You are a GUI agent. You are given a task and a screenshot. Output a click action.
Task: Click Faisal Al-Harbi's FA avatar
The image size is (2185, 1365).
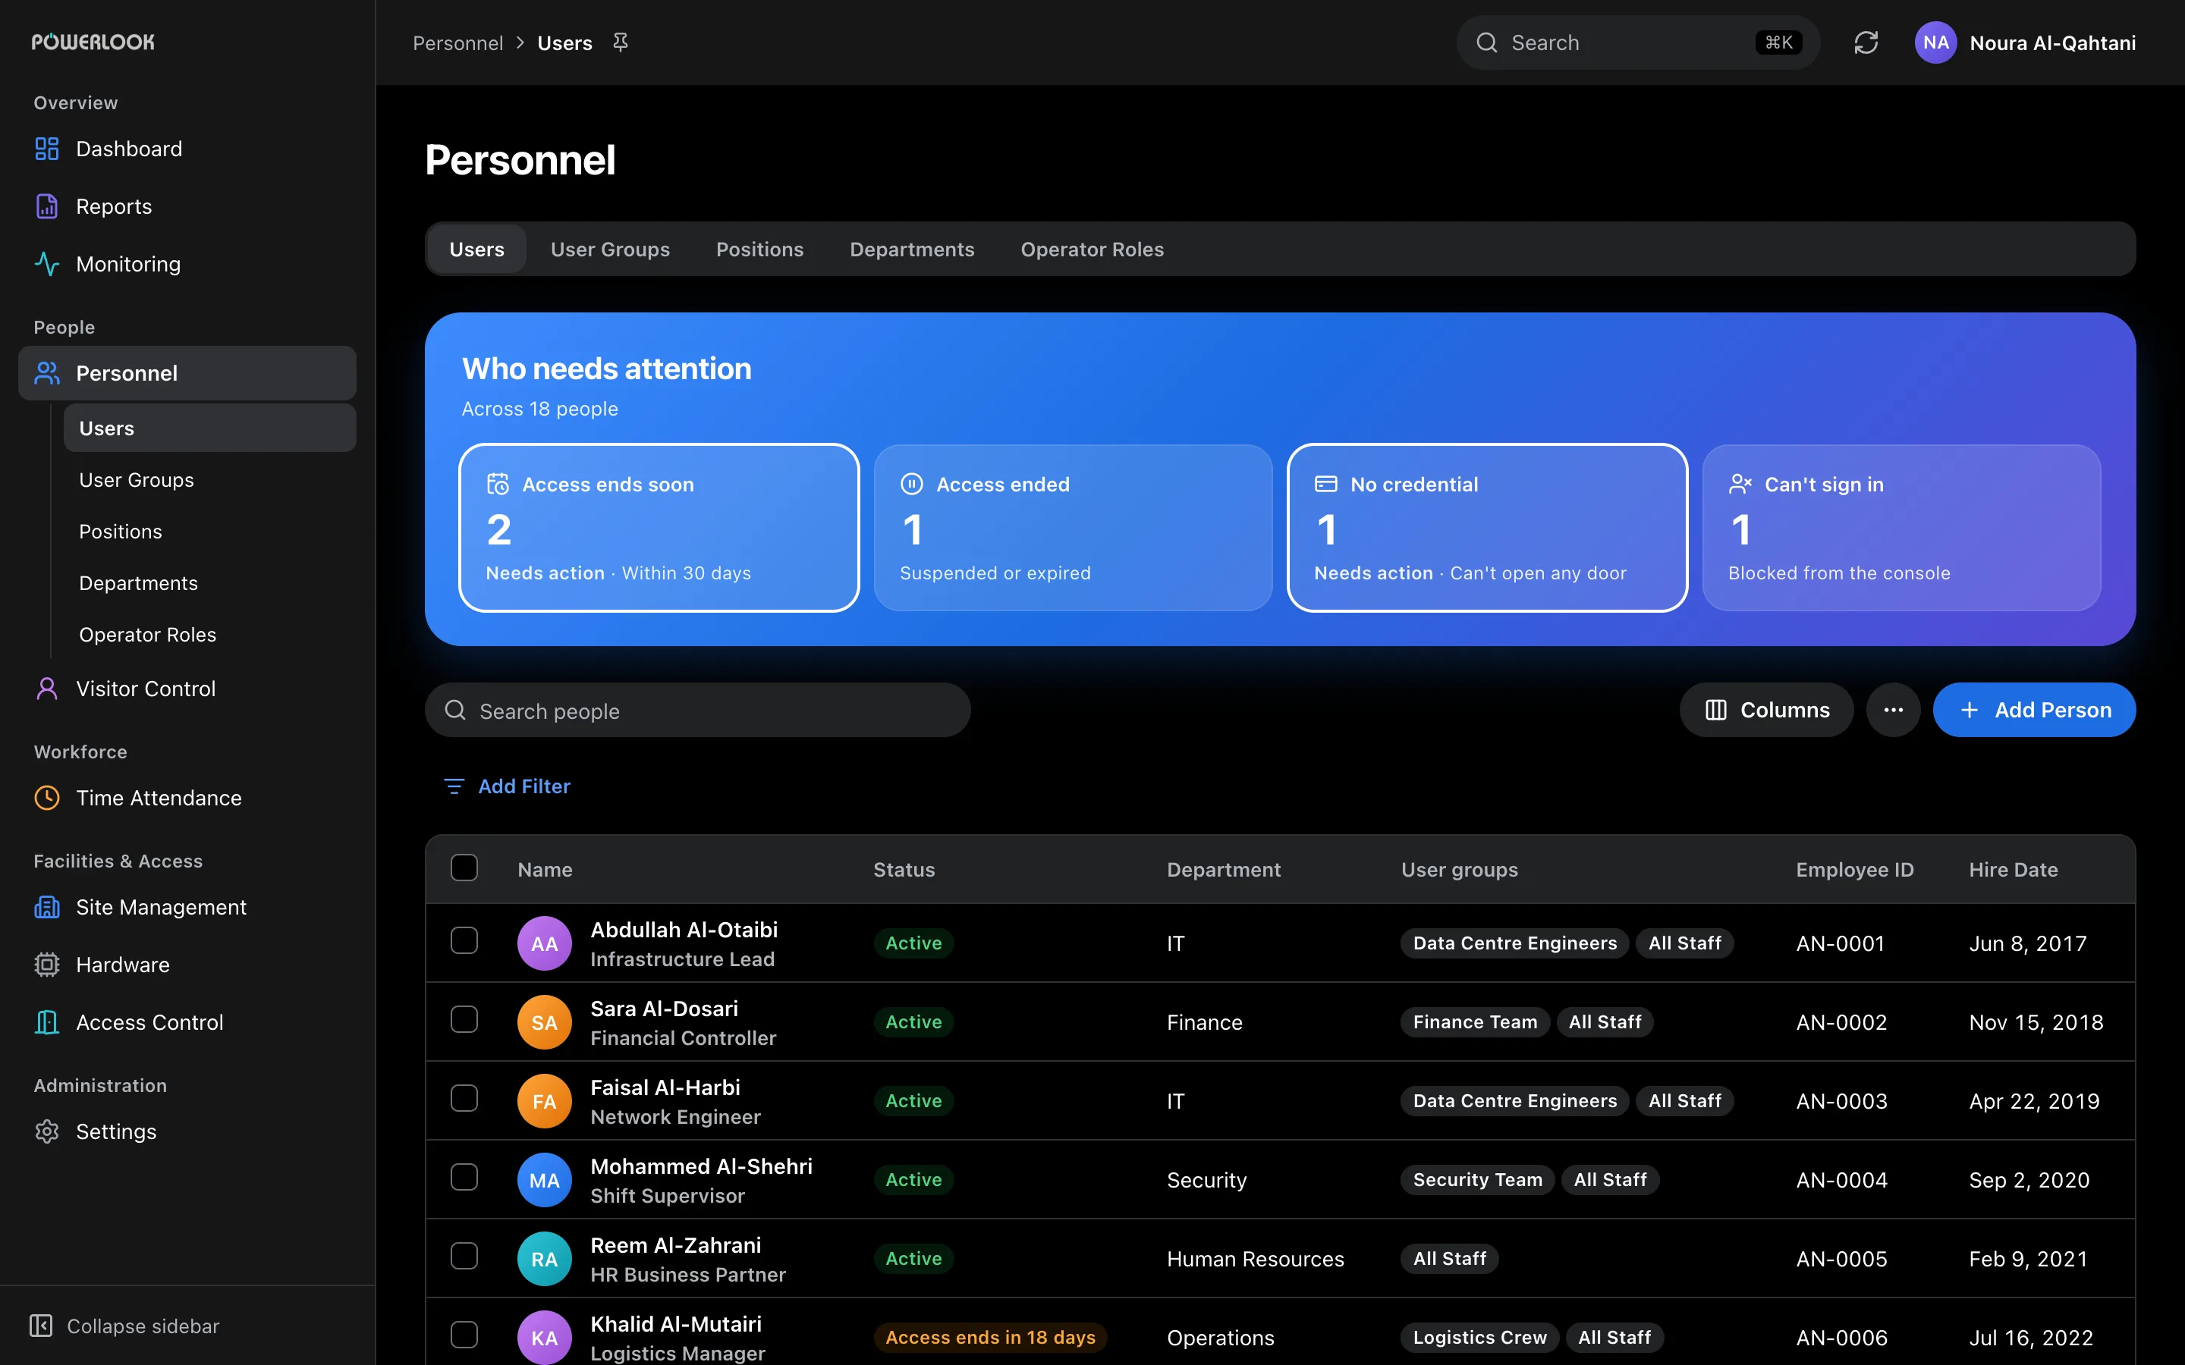point(545,1101)
